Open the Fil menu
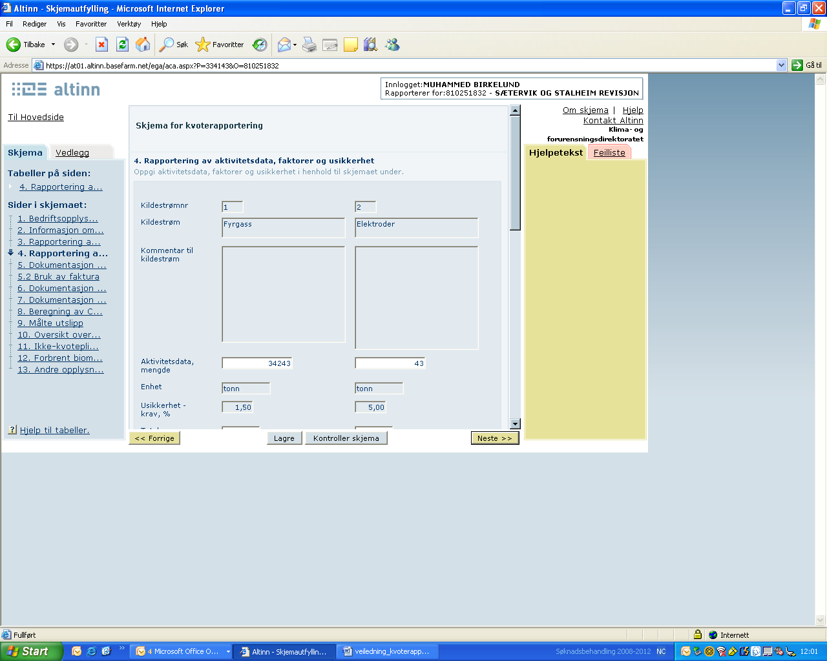Image resolution: width=827 pixels, height=661 pixels. coord(10,24)
